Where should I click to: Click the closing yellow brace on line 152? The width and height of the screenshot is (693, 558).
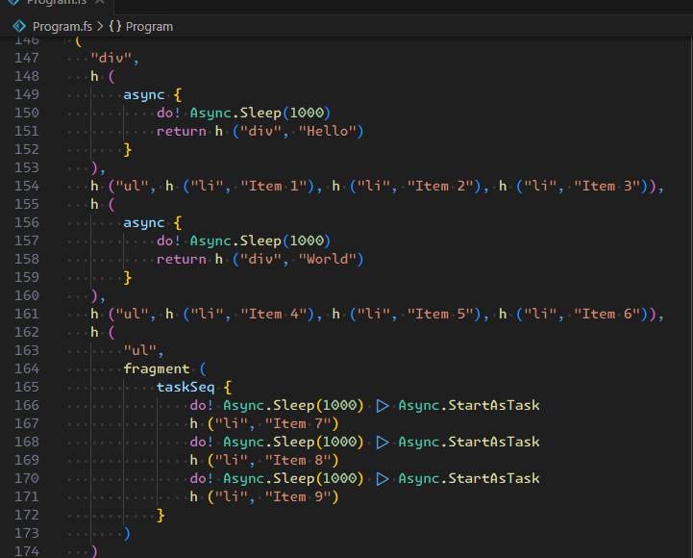127,149
